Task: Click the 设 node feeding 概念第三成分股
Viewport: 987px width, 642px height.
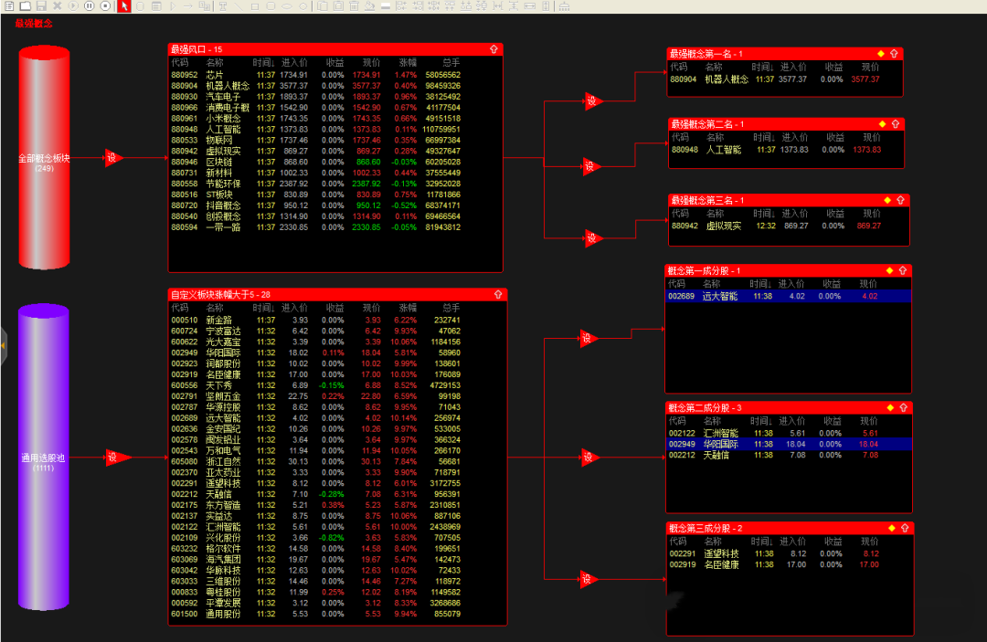Action: click(x=587, y=579)
